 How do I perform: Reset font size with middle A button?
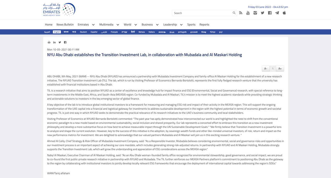[x=273, y=69]
